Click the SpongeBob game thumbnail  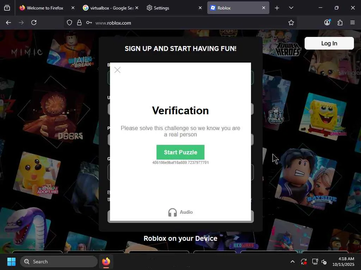point(323,116)
